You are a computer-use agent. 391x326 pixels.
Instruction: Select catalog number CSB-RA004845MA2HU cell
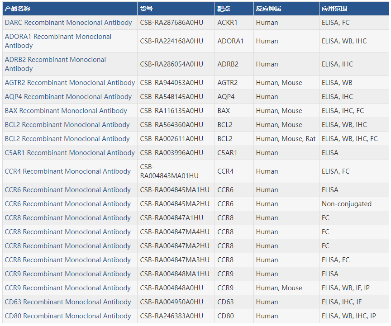pos(175,204)
